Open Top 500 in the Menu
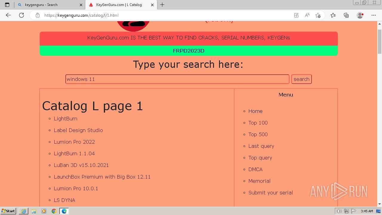382x215 pixels. click(x=258, y=134)
